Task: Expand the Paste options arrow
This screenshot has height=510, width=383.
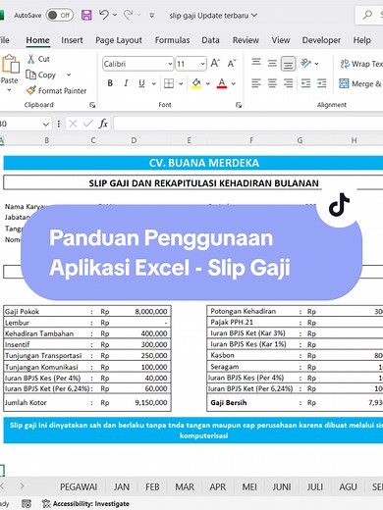Action: (9, 89)
